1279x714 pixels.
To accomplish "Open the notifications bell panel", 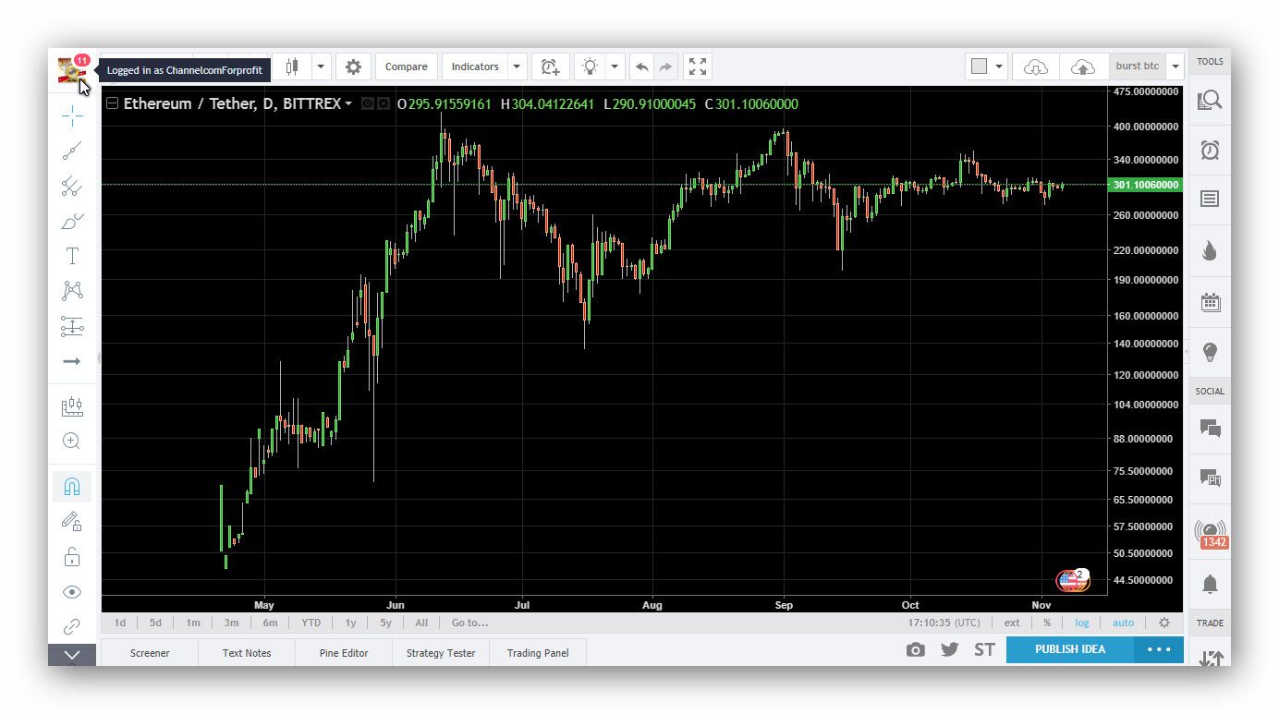I will point(1210,584).
